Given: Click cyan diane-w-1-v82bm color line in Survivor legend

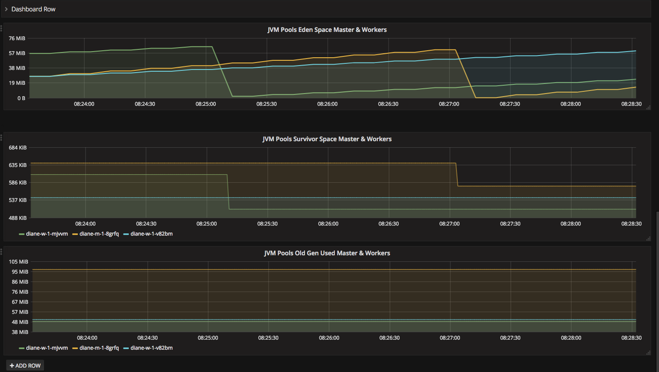Looking at the screenshot, I should pyautogui.click(x=126, y=234).
